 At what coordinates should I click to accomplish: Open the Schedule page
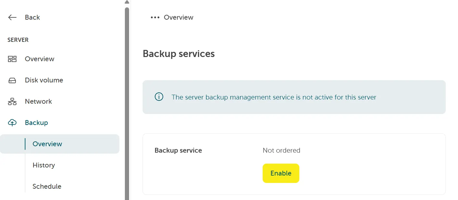click(x=47, y=186)
